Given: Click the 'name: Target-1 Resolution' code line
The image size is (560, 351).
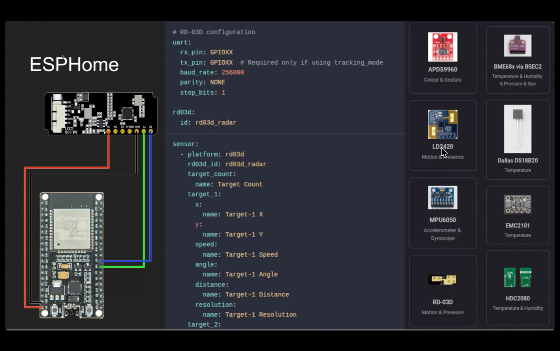Looking at the screenshot, I should click(x=249, y=315).
